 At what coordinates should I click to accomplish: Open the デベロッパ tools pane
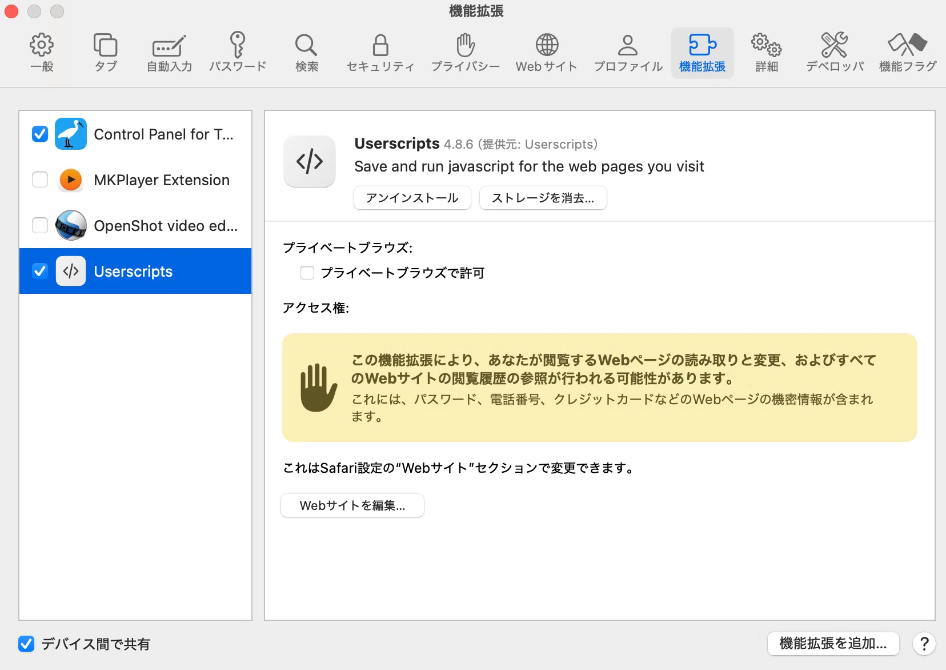[835, 53]
